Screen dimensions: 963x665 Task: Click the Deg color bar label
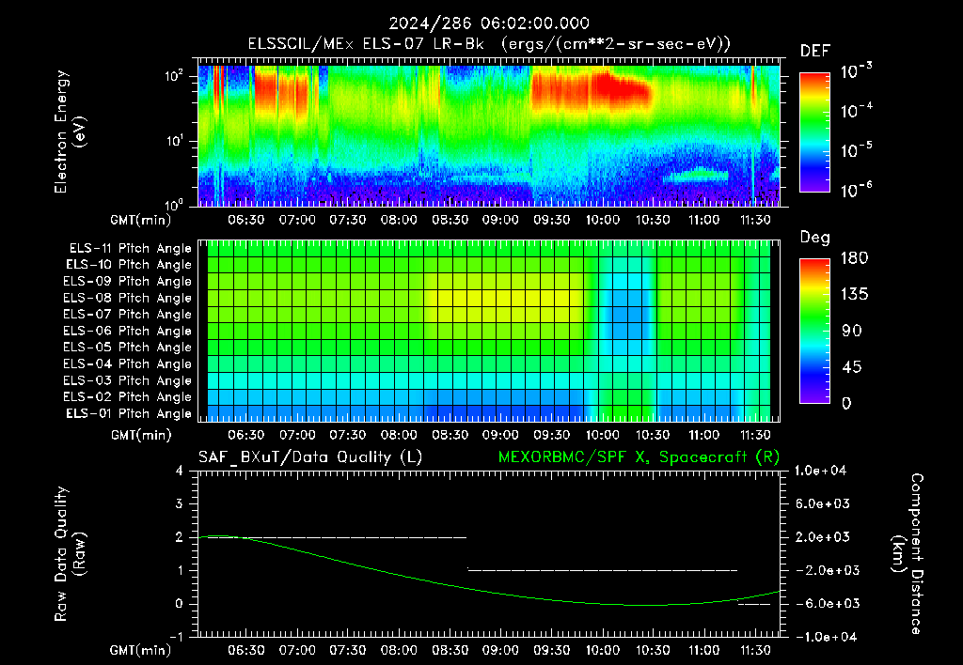pyautogui.click(x=815, y=238)
